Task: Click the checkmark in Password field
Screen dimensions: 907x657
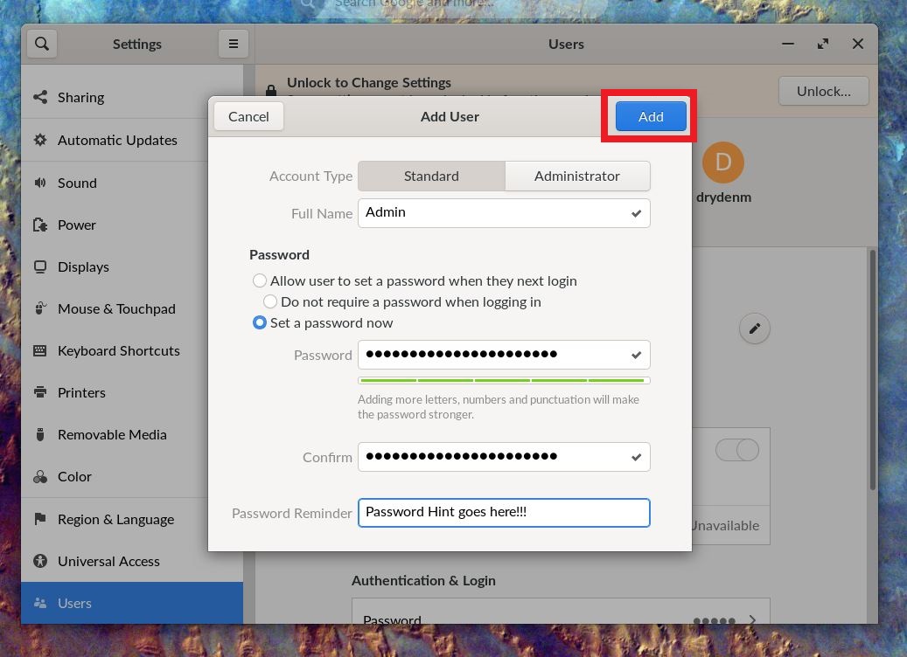Action: pyautogui.click(x=636, y=355)
